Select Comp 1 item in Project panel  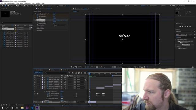(x=6, y=27)
